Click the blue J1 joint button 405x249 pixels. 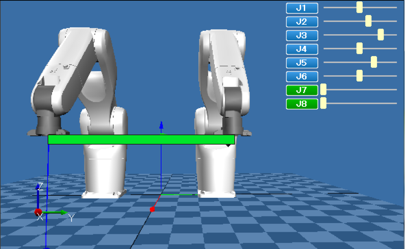(x=302, y=8)
